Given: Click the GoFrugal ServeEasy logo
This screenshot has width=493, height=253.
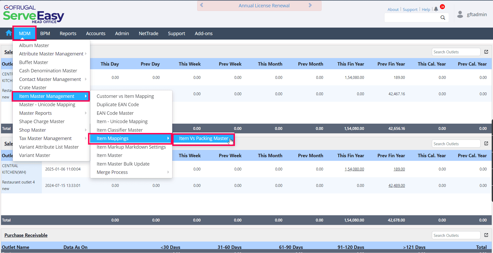Looking at the screenshot, I should coord(34,14).
